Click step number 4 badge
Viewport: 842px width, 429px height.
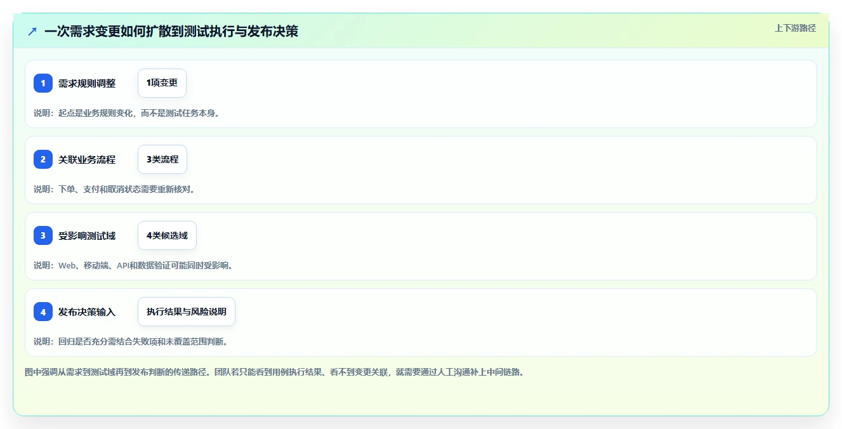point(43,312)
